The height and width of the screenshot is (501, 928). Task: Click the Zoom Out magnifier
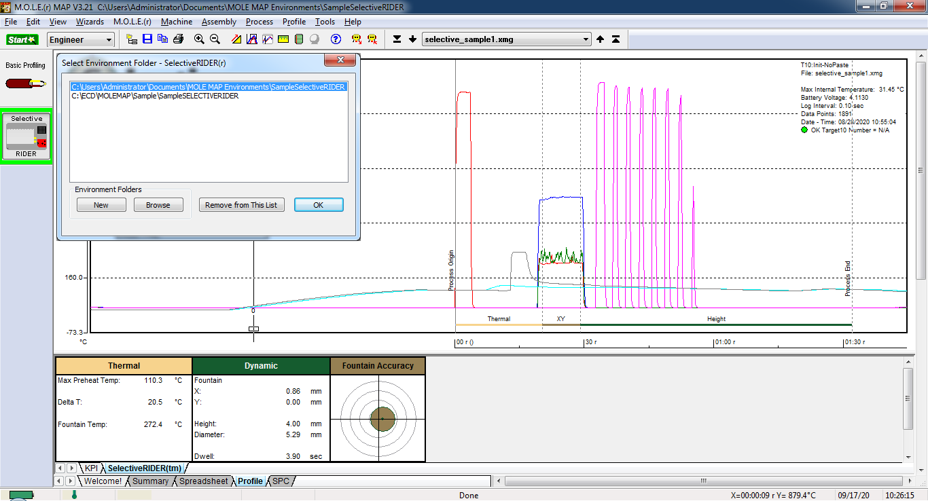point(215,40)
